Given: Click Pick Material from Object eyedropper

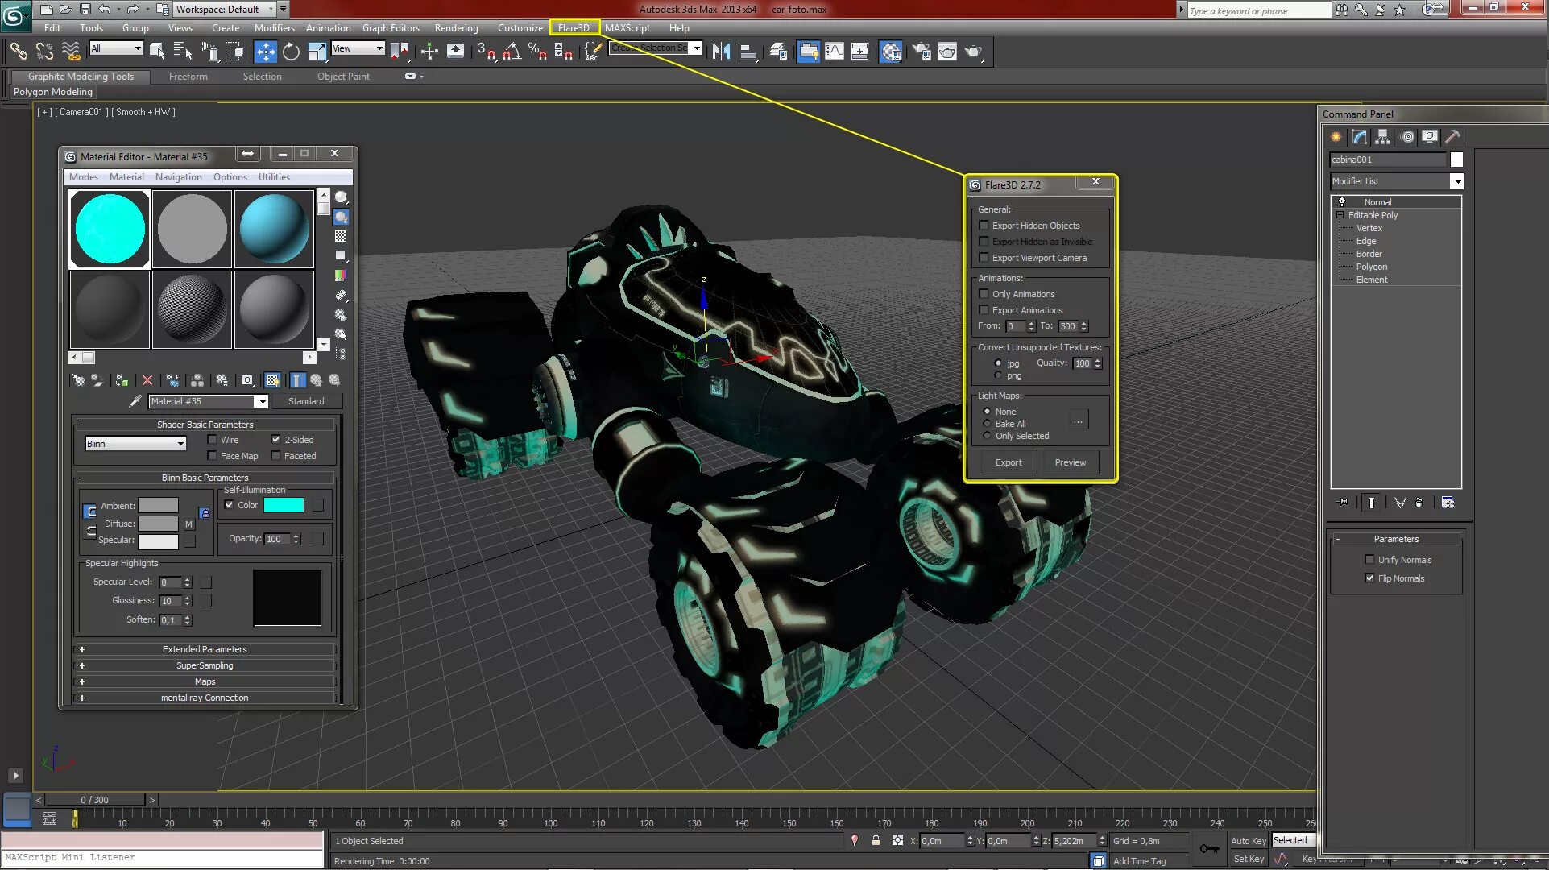Looking at the screenshot, I should (135, 401).
